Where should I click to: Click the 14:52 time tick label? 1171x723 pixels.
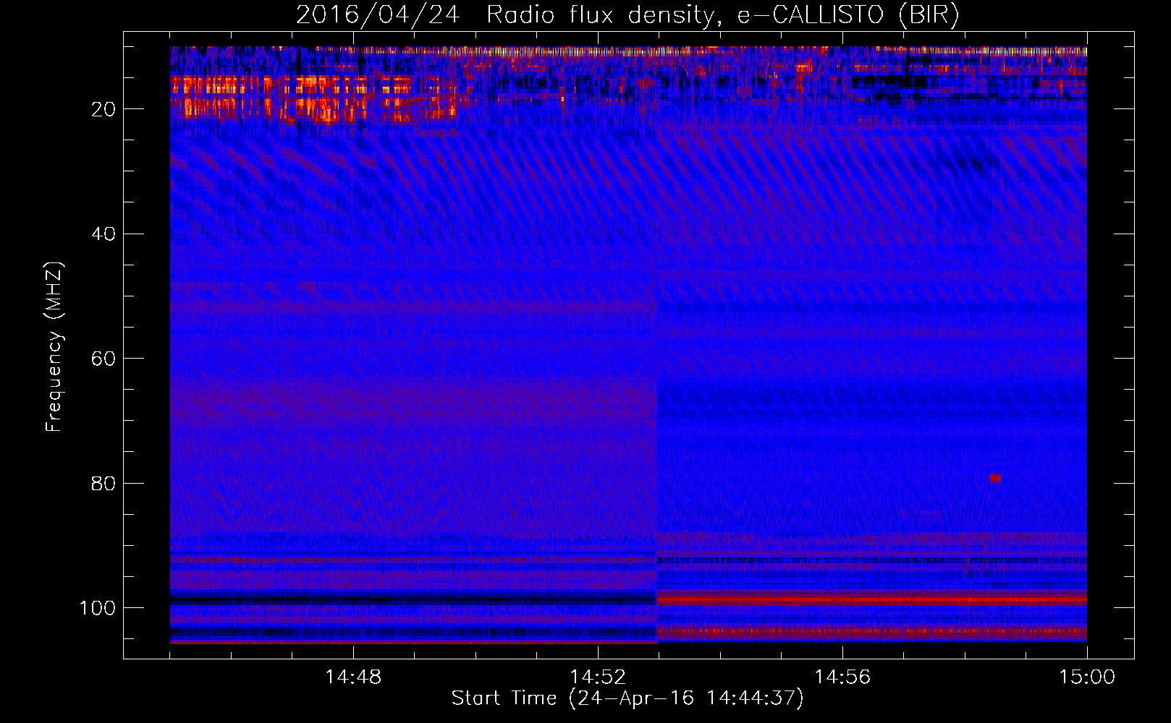598,677
